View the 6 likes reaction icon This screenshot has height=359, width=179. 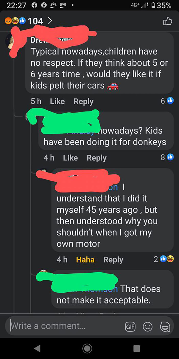click(171, 101)
